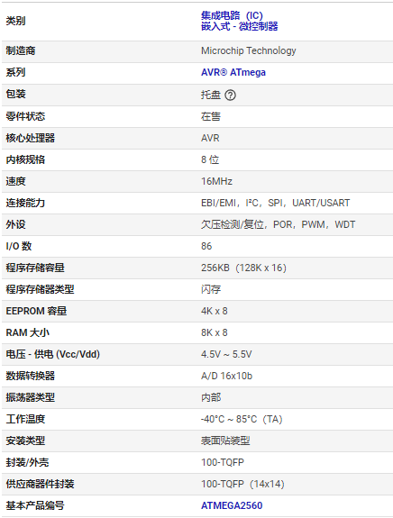Click the 4.5V ~ 5.5V supply voltage value
The height and width of the screenshot is (518, 393).
point(226,354)
